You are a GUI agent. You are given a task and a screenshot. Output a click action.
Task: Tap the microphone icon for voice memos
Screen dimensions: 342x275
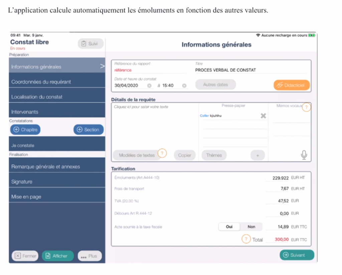click(304, 155)
